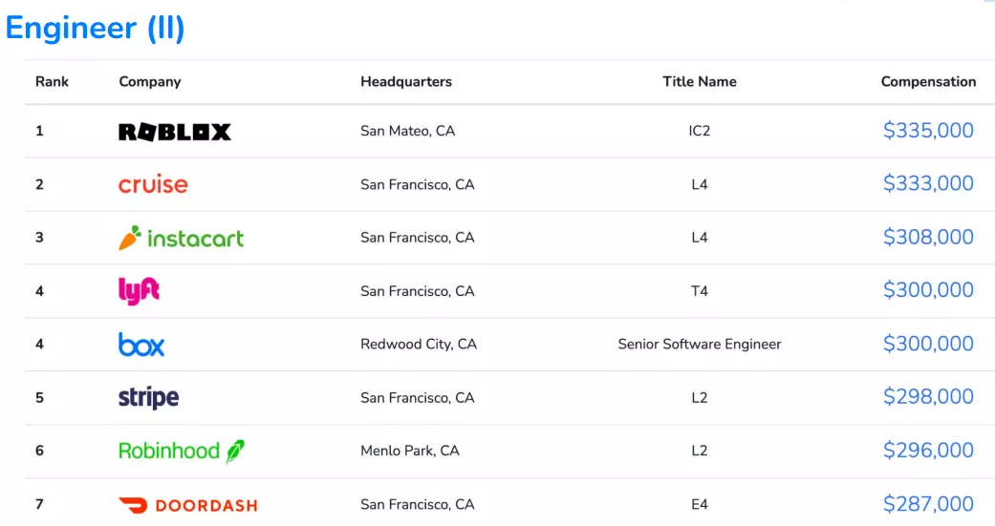Select the Stripe logo
The height and width of the screenshot is (526, 995).
tap(148, 397)
